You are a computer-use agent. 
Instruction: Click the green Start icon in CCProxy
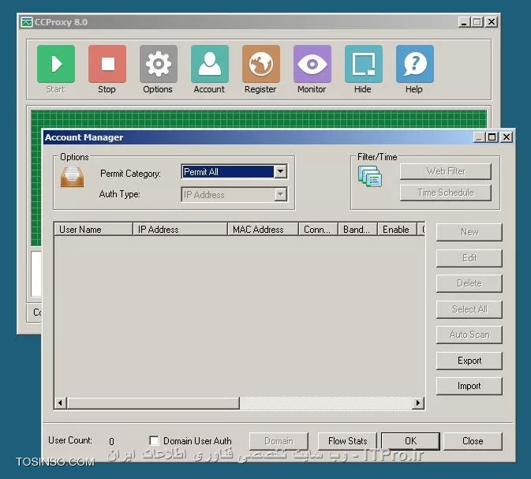coord(56,64)
